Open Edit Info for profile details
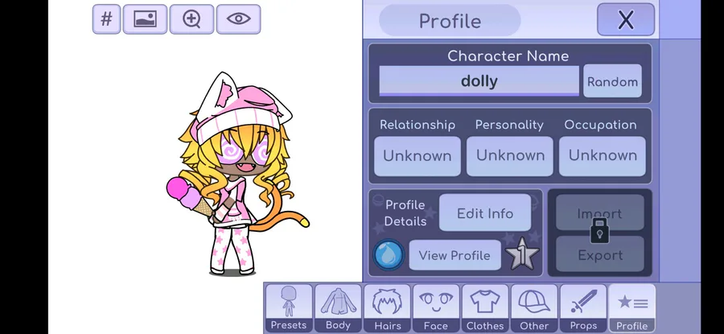 pyautogui.click(x=485, y=213)
